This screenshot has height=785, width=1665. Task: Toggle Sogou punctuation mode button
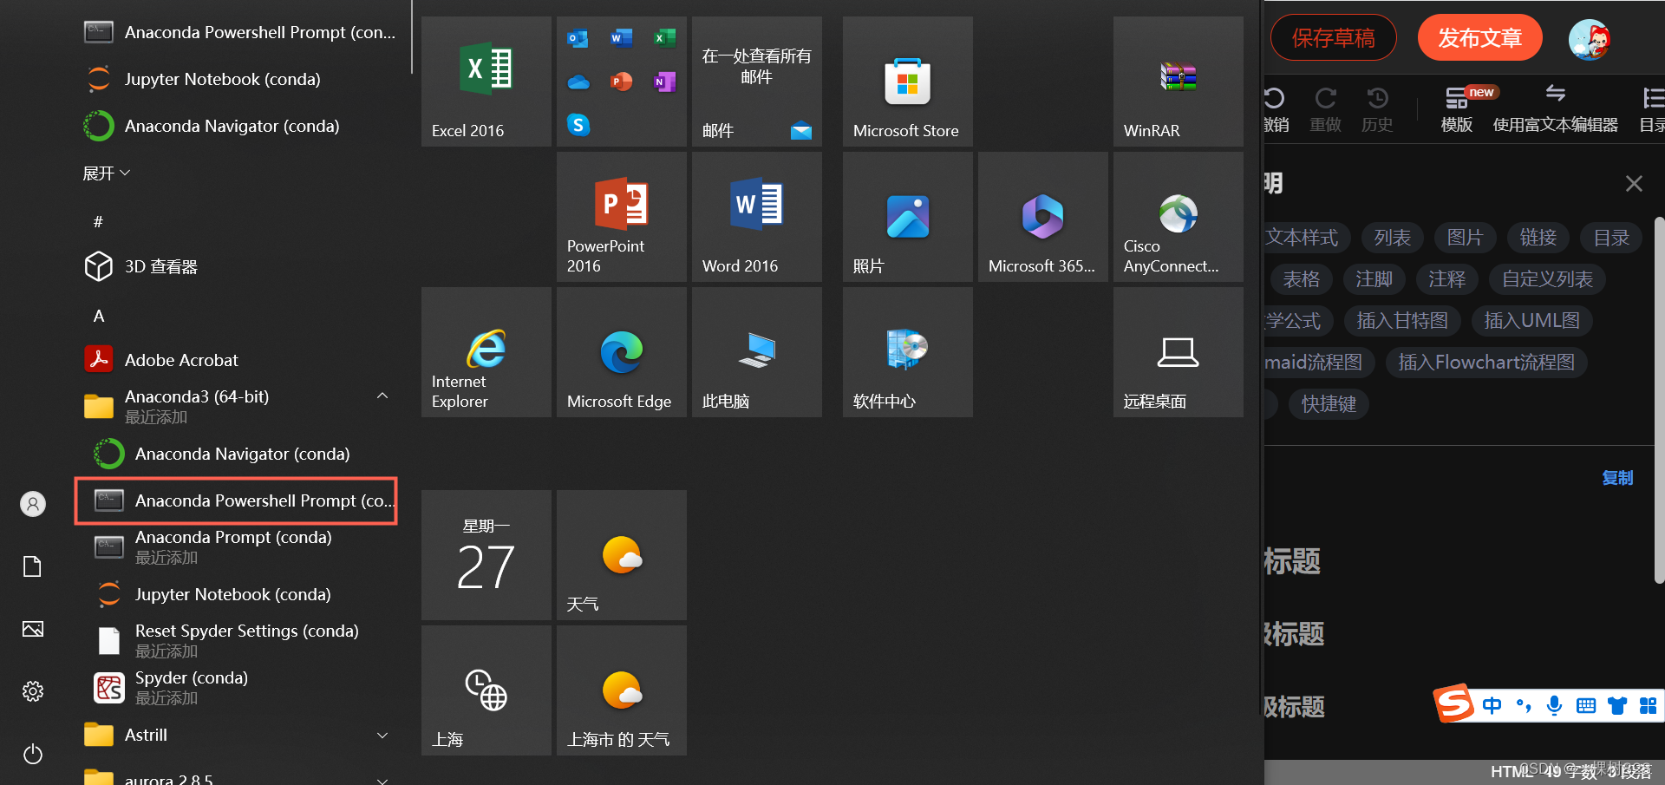1524,705
